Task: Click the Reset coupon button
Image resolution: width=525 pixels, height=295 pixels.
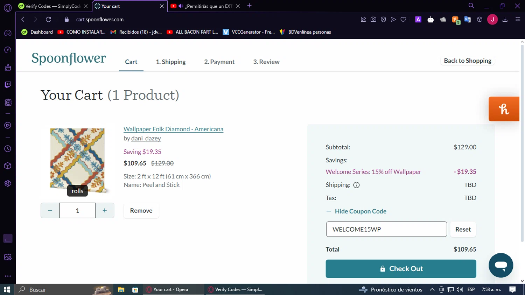Action: coord(463,229)
